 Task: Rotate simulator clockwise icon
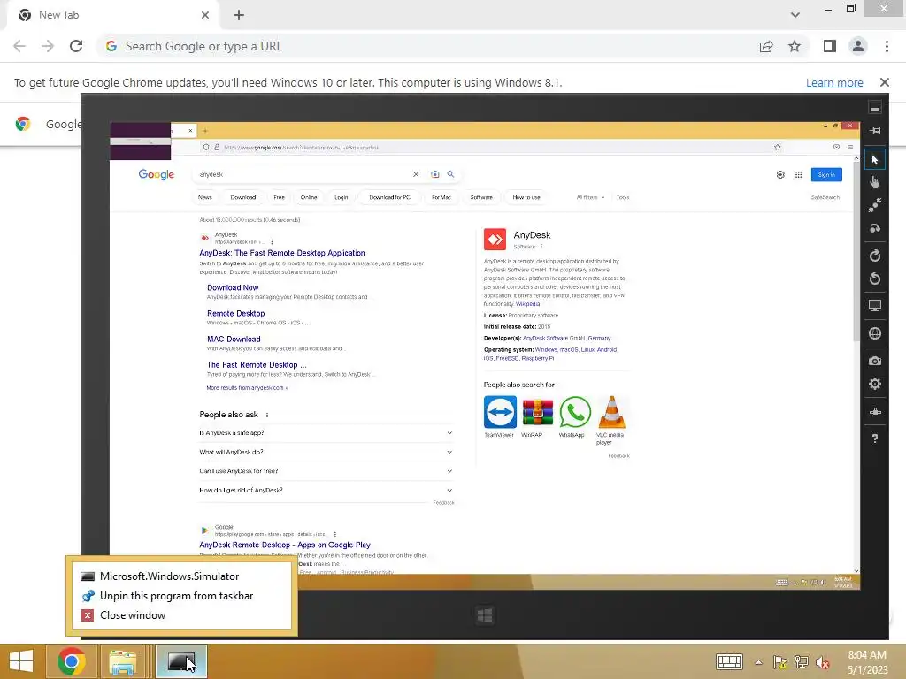coord(875,256)
